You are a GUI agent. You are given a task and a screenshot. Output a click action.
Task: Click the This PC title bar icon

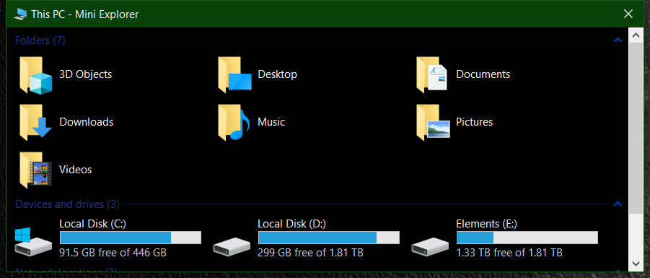pyautogui.click(x=20, y=14)
